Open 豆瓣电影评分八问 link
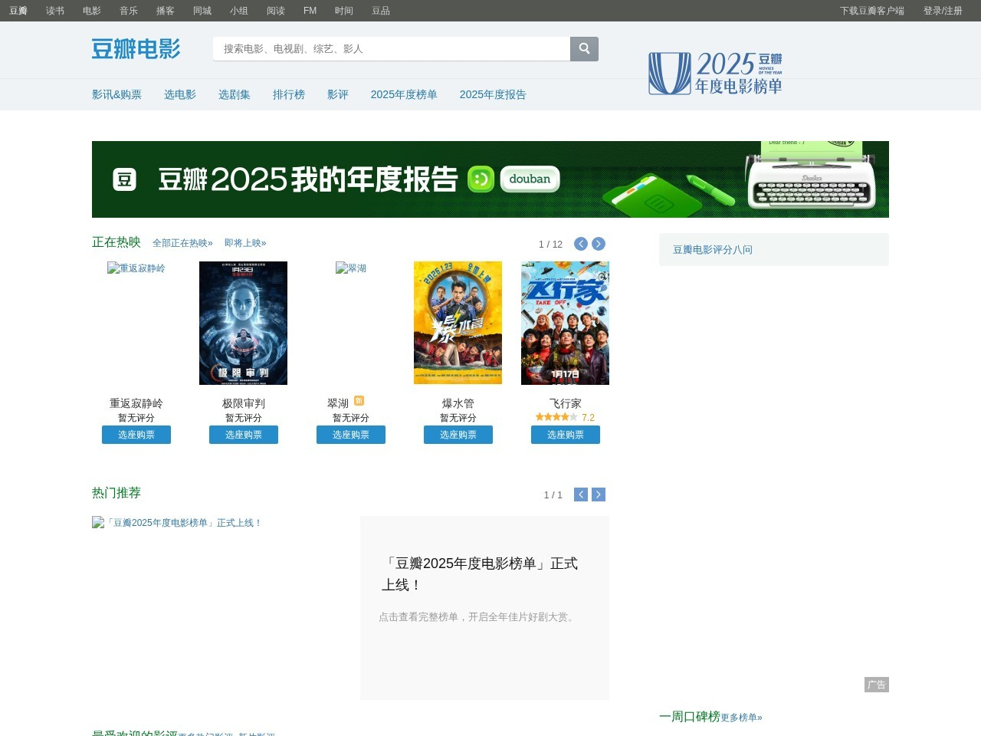This screenshot has height=736, width=981. pos(712,250)
